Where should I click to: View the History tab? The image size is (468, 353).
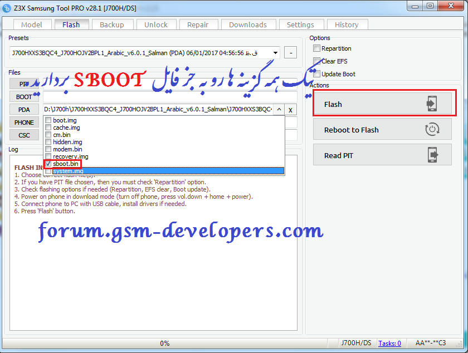tap(347, 24)
